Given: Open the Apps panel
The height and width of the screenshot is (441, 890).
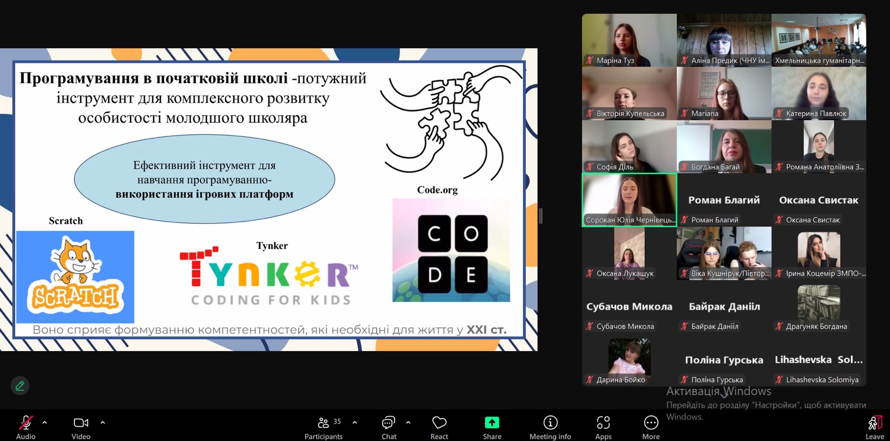Looking at the screenshot, I should 604,427.
